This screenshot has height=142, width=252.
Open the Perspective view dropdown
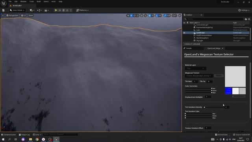click(12, 15)
